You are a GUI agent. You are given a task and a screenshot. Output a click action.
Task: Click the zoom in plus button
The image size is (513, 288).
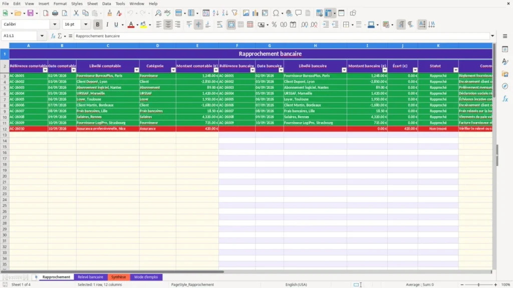click(x=495, y=284)
